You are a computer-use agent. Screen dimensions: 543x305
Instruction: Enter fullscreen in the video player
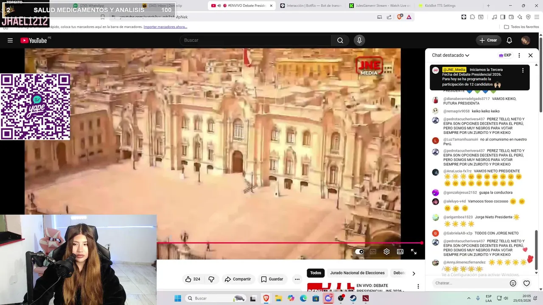(414, 252)
